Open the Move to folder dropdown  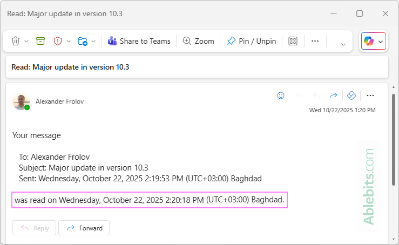click(x=93, y=41)
